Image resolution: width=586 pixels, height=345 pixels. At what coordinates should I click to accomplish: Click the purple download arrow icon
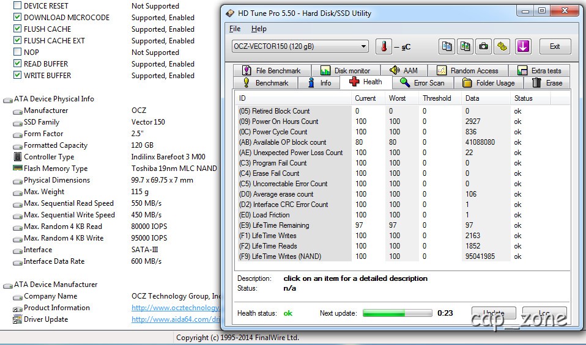tap(523, 46)
